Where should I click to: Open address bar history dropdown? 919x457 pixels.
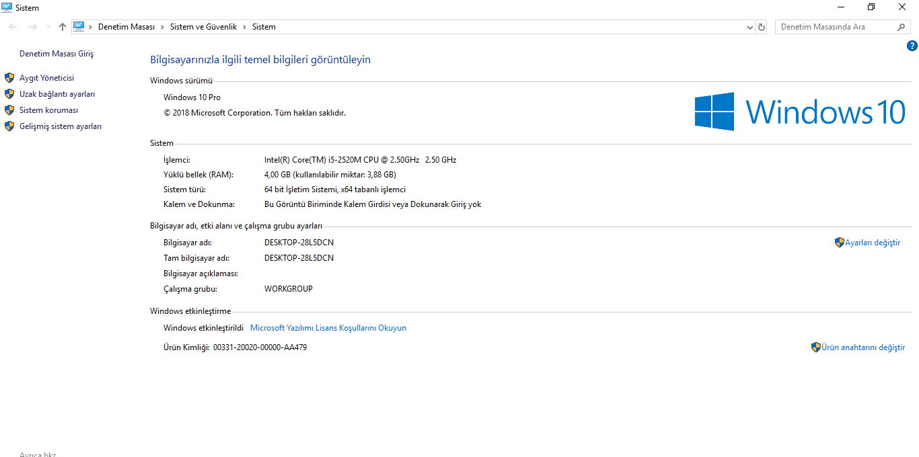[x=750, y=27]
